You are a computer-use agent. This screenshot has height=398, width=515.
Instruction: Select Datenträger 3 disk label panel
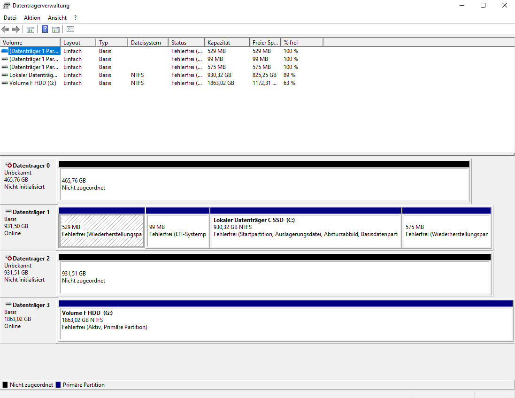tap(29, 321)
